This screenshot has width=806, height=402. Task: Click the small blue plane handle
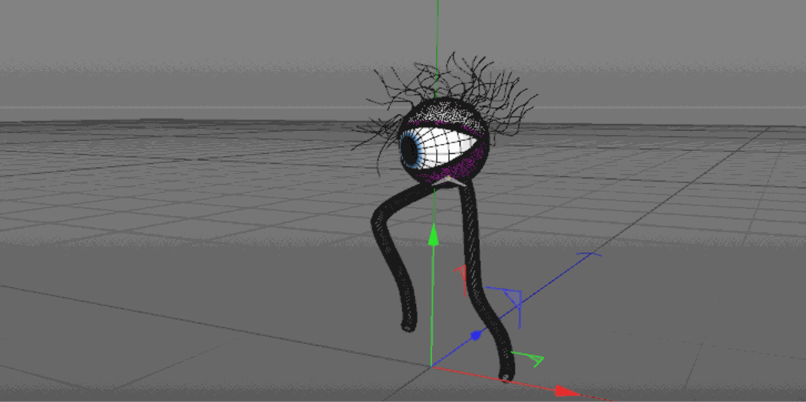click(513, 299)
